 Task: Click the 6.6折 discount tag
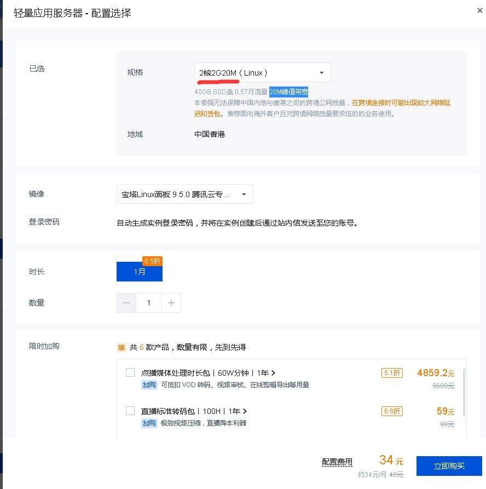[x=392, y=411]
